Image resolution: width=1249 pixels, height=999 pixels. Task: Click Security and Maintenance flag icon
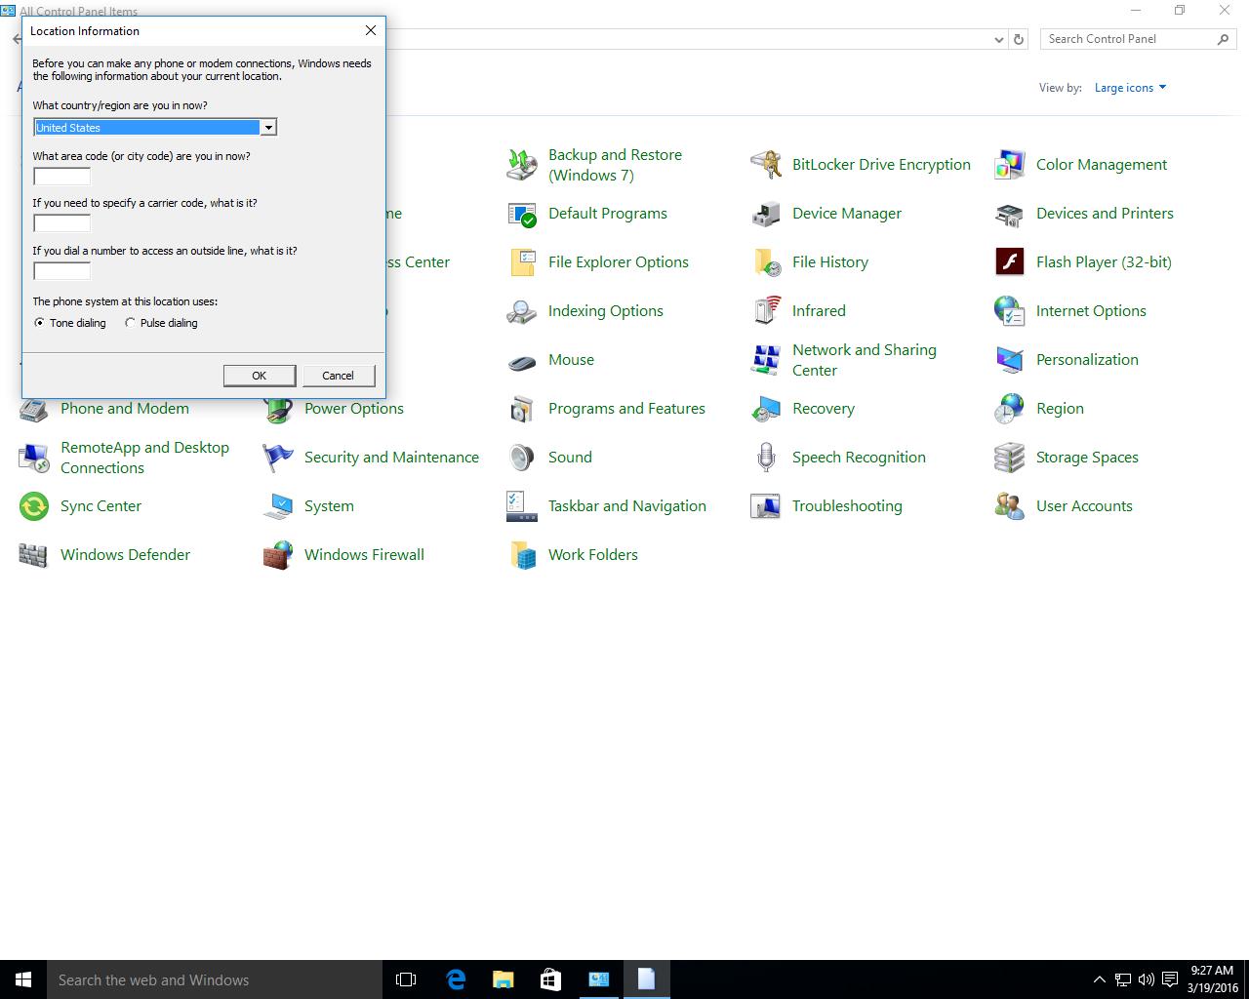(278, 458)
